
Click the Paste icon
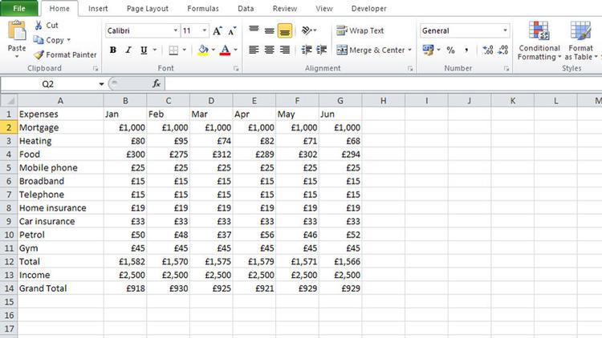[16, 34]
